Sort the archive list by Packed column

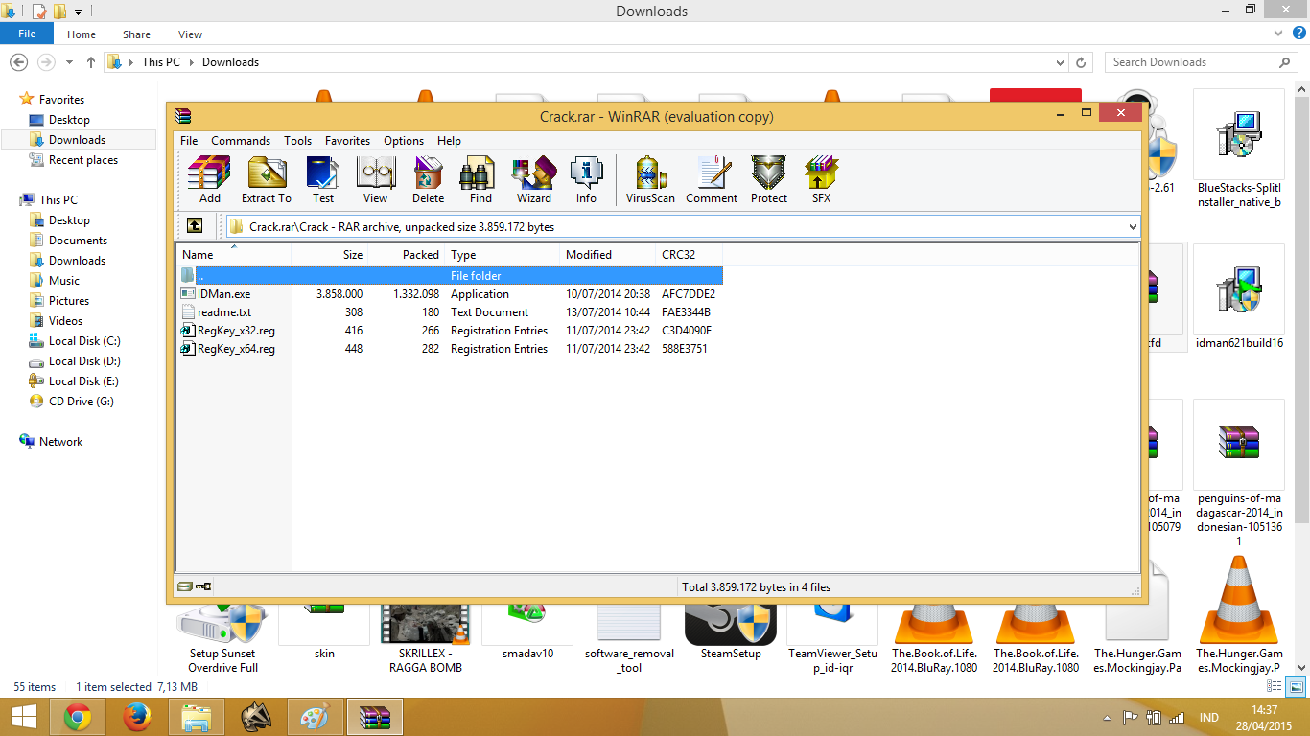(x=407, y=255)
